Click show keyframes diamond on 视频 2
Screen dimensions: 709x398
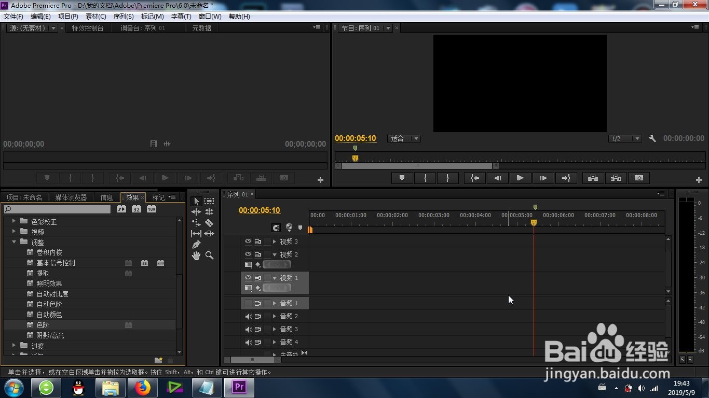[258, 265]
